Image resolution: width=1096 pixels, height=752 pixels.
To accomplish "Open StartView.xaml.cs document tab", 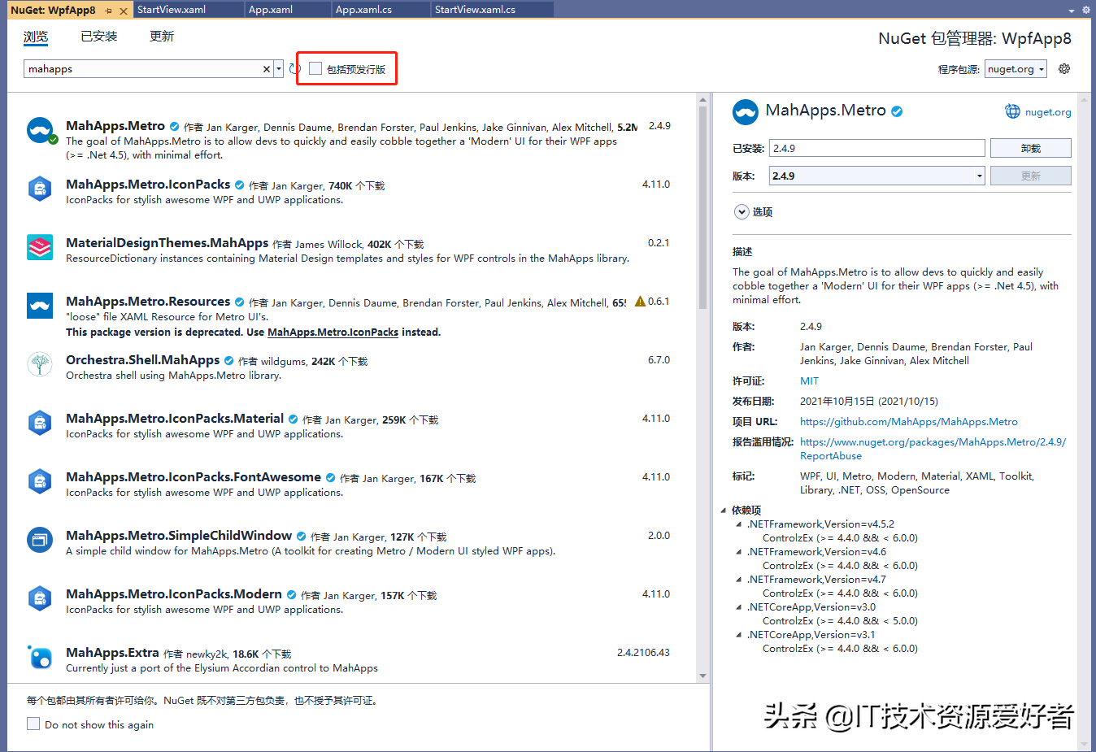I will pos(493,10).
